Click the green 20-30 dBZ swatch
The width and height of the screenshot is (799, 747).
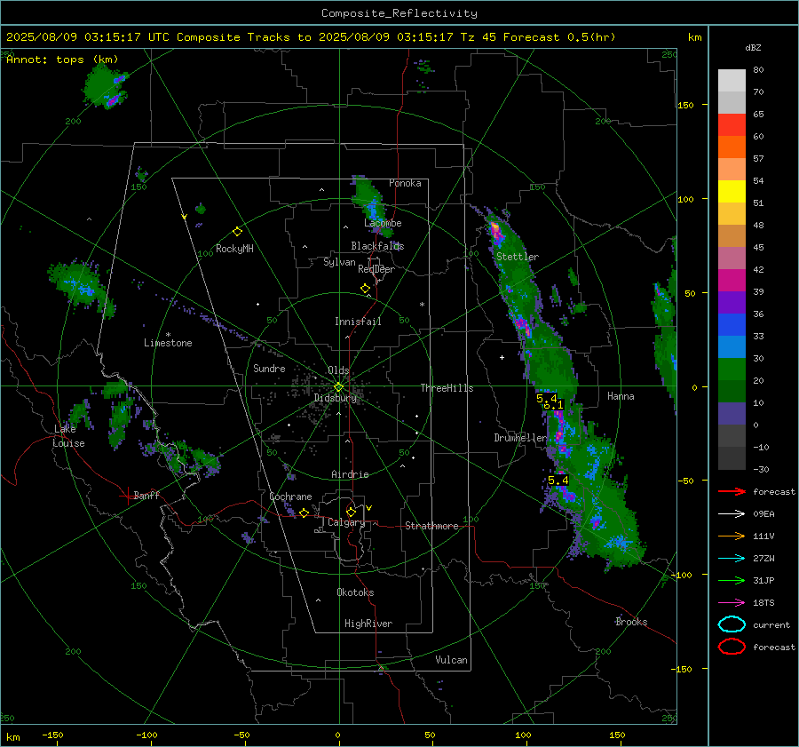tap(732, 370)
